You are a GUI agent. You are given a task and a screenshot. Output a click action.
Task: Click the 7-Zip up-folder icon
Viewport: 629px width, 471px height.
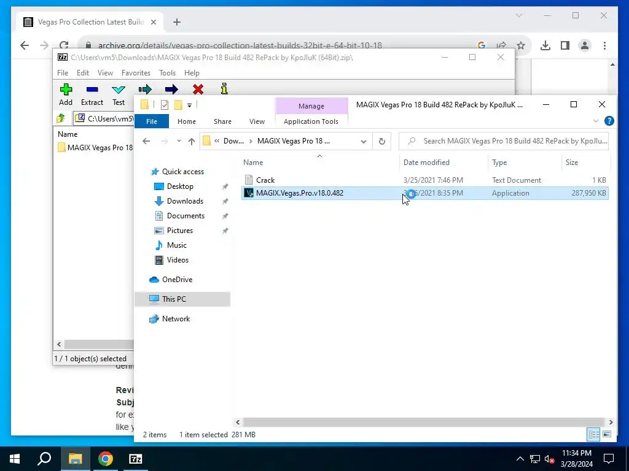coord(61,118)
